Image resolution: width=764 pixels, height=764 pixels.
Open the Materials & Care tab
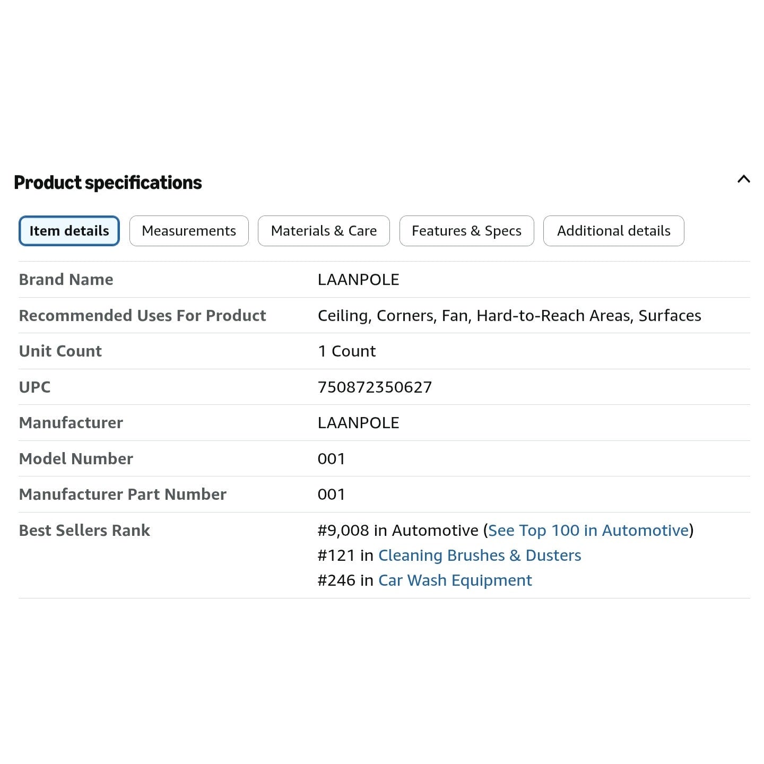324,231
